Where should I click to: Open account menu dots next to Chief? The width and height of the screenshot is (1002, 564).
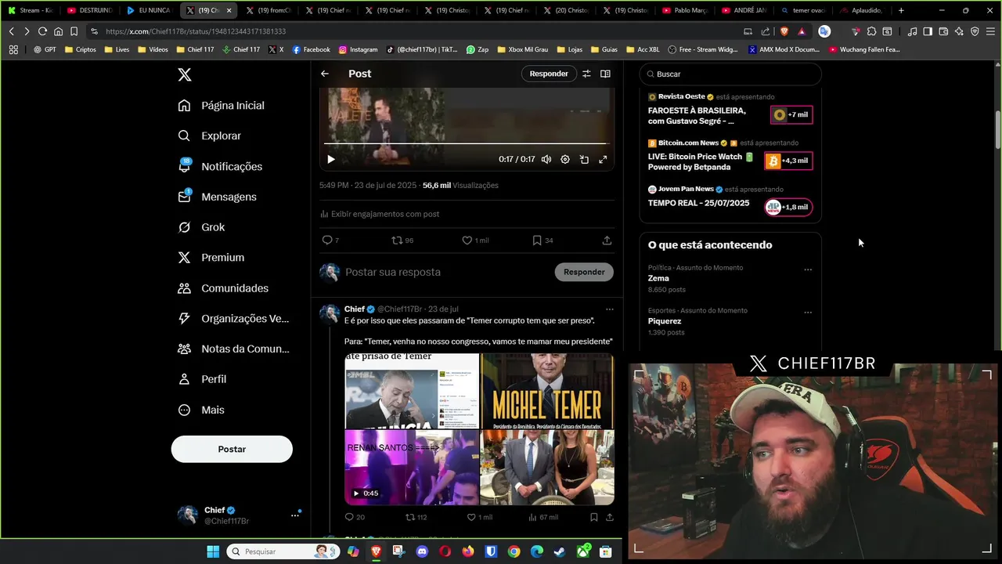click(x=295, y=515)
